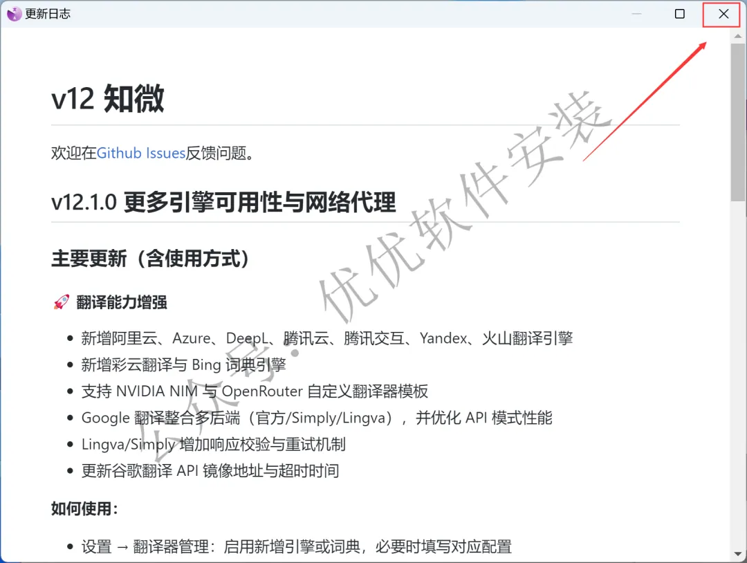The height and width of the screenshot is (563, 747).
Task: Click the line starting '新增阿里云、Azure、DeepL'
Action: point(326,338)
